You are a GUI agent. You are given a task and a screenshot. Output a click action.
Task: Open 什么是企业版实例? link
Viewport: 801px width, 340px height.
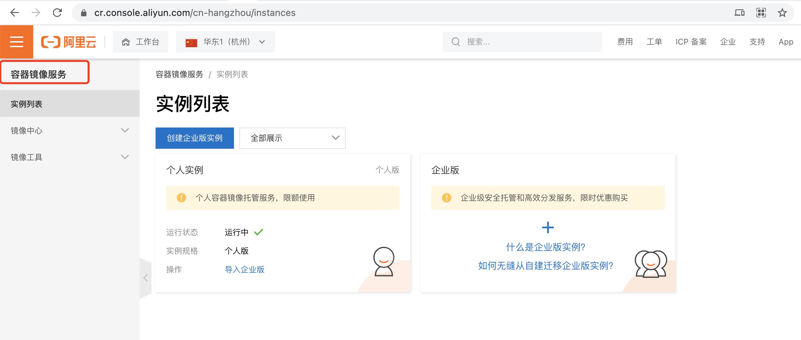[545, 247]
